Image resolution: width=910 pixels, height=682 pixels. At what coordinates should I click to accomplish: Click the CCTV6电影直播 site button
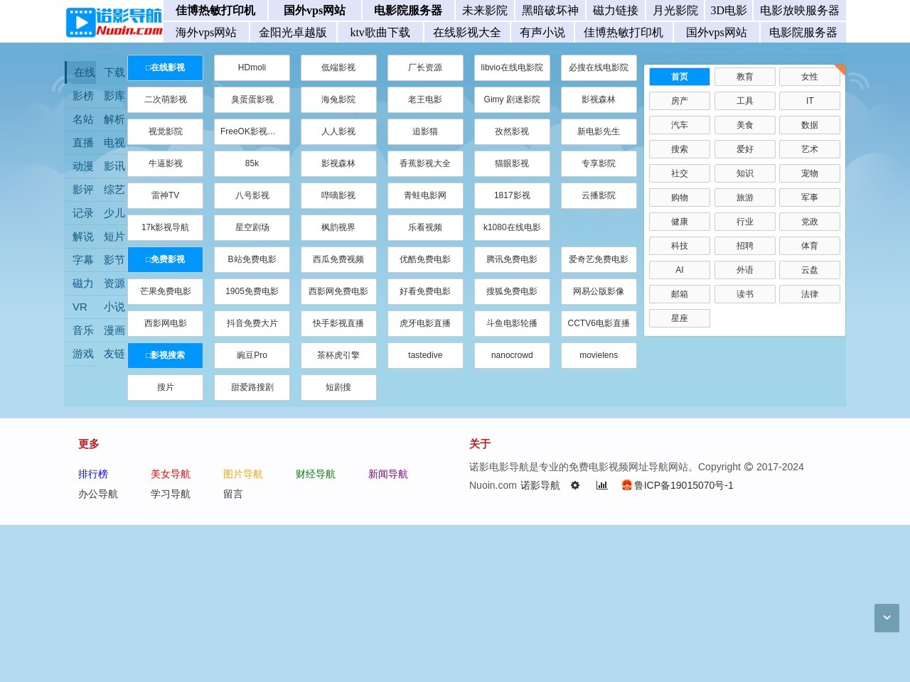599,323
